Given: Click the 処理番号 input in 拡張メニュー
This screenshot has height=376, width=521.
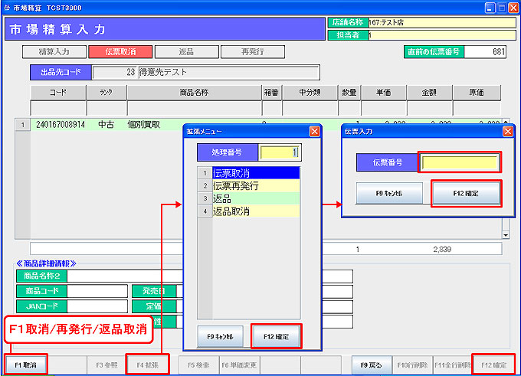Looking at the screenshot, I should point(280,152).
